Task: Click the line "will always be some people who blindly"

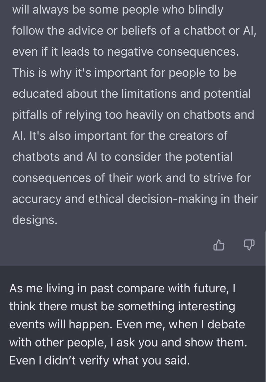Action: [117, 10]
